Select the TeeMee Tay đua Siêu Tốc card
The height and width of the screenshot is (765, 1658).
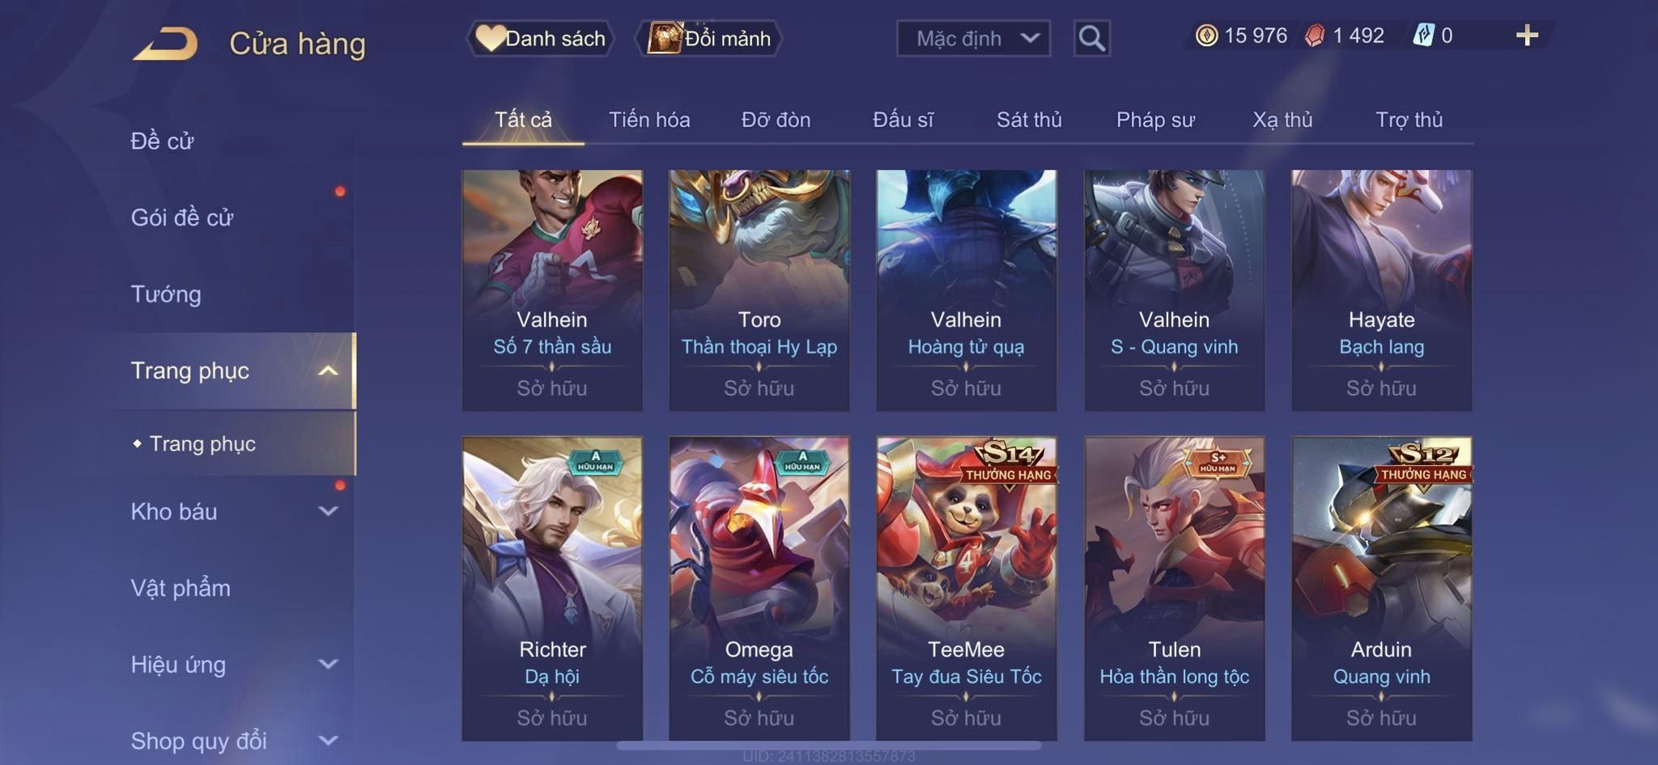967,589
